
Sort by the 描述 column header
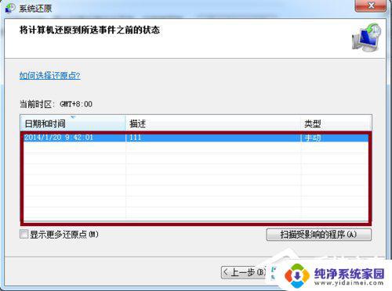click(213, 123)
